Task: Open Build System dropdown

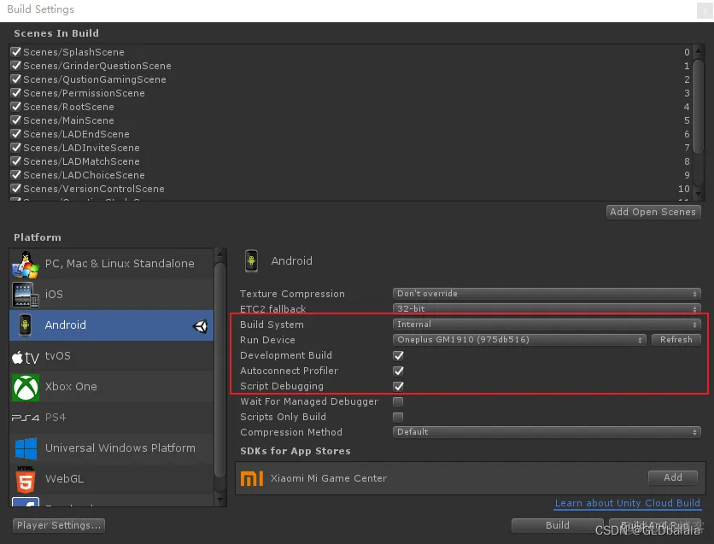Action: [547, 325]
